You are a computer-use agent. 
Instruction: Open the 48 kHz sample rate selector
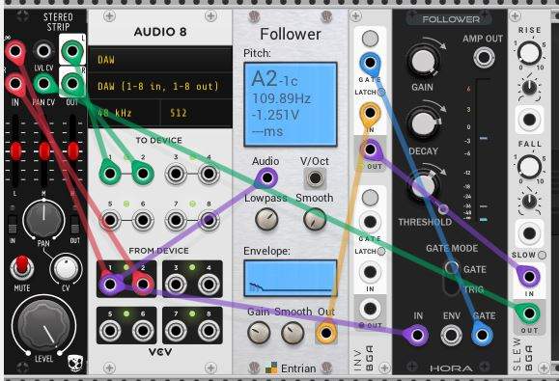pyautogui.click(x=125, y=113)
